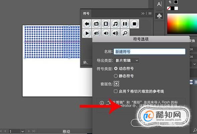Select the magnifier search symbol
197x134 pixels.
pyautogui.click(x=125, y=33)
